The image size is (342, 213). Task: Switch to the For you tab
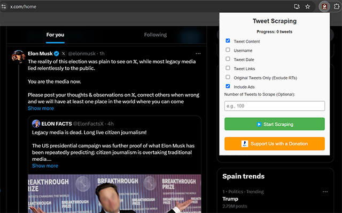pos(55,35)
